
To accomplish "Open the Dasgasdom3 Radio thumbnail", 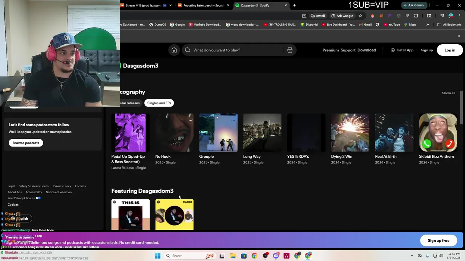I will pos(174,215).
